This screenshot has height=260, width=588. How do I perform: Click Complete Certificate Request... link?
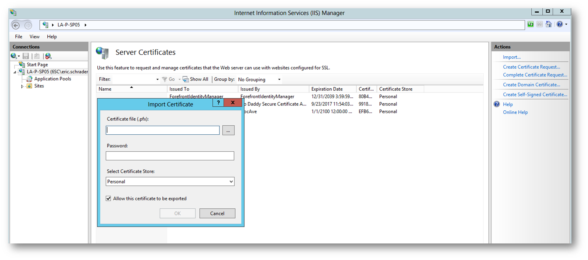click(535, 75)
